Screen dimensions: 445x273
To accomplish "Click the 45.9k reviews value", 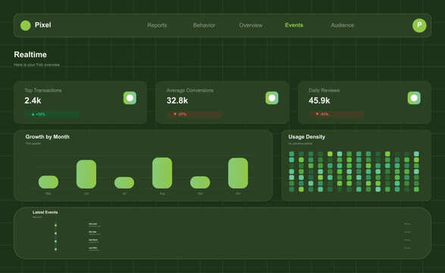I will point(319,100).
